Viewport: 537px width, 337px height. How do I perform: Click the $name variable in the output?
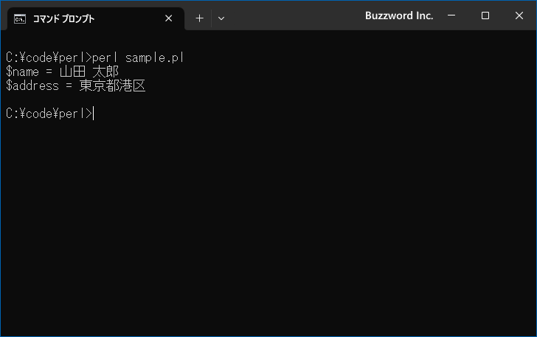pos(23,72)
